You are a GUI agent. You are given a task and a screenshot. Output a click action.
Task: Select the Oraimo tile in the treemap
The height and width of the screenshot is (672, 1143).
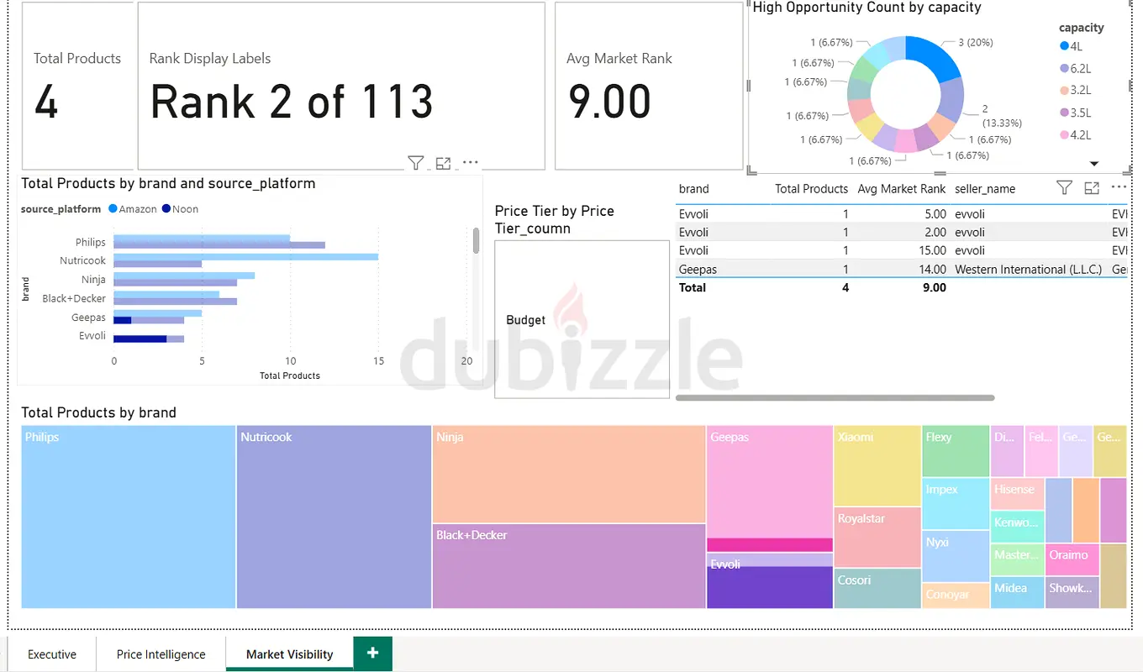coord(1072,559)
